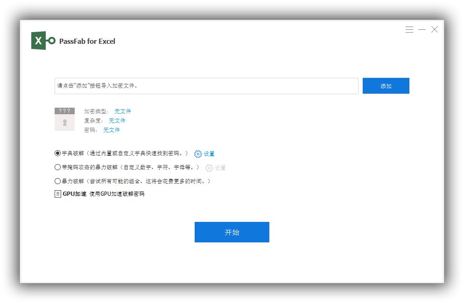Viewport: 464px width, 303px height.
Task: Click the encrypted file path input field
Action: point(205,86)
